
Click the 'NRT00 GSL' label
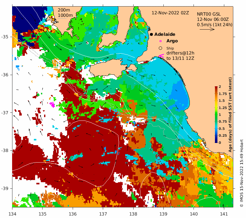(209, 14)
